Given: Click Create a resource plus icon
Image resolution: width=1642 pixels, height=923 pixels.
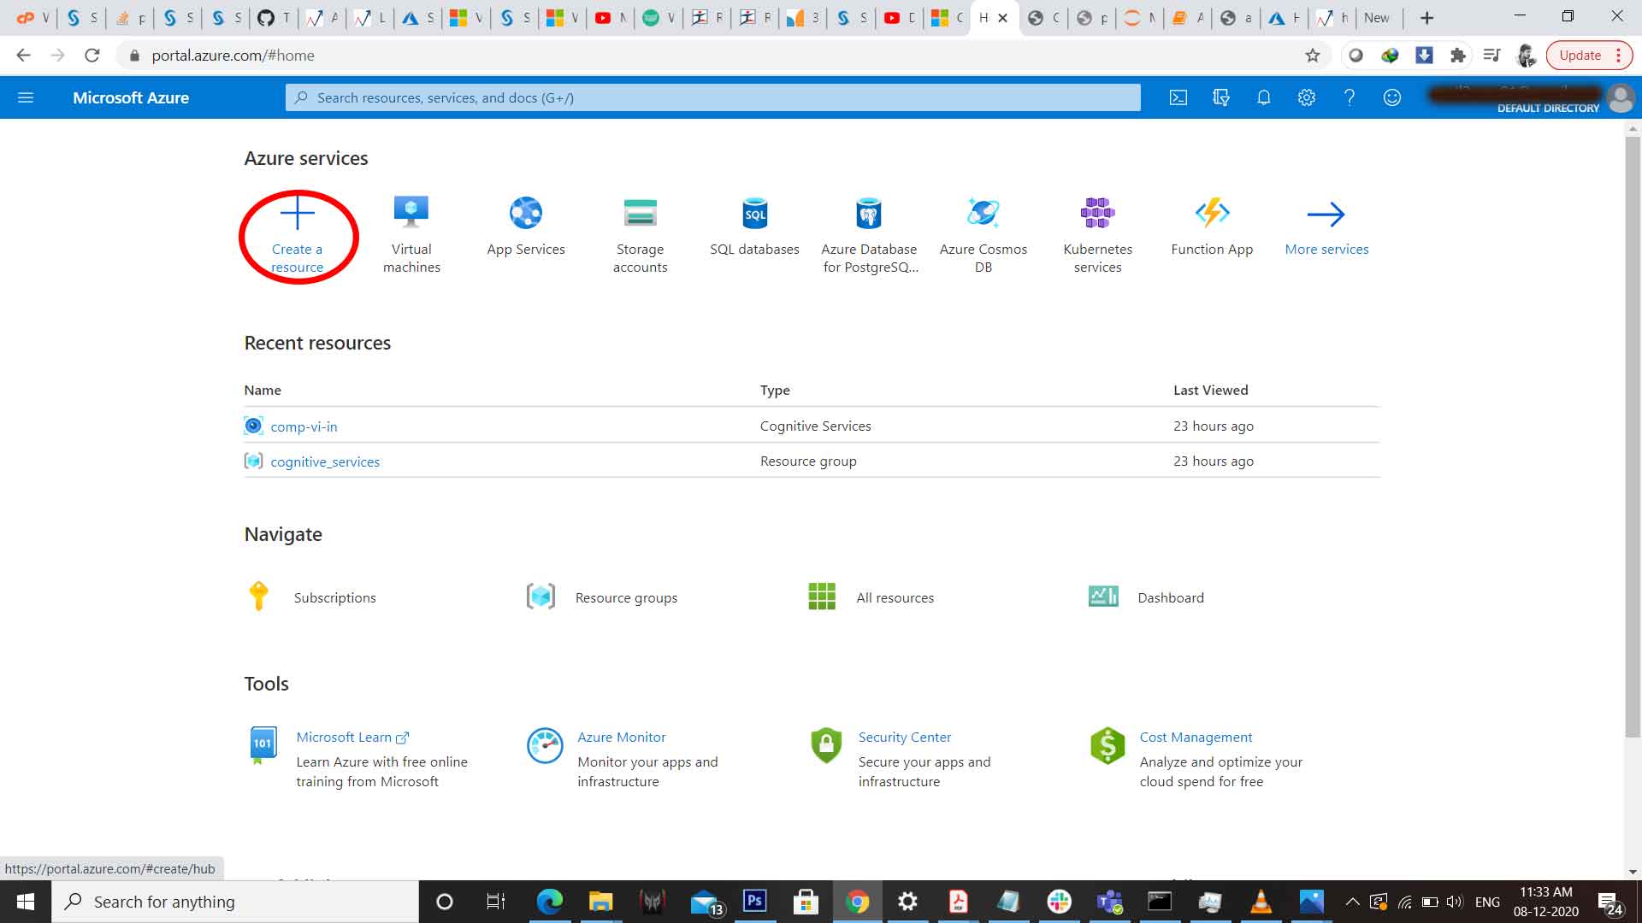Looking at the screenshot, I should pyautogui.click(x=297, y=213).
